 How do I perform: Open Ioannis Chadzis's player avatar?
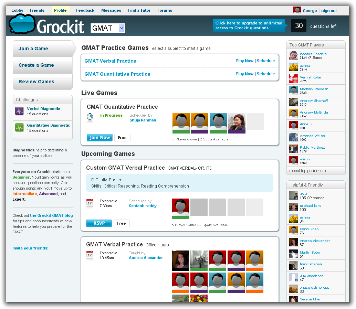[x=293, y=55]
